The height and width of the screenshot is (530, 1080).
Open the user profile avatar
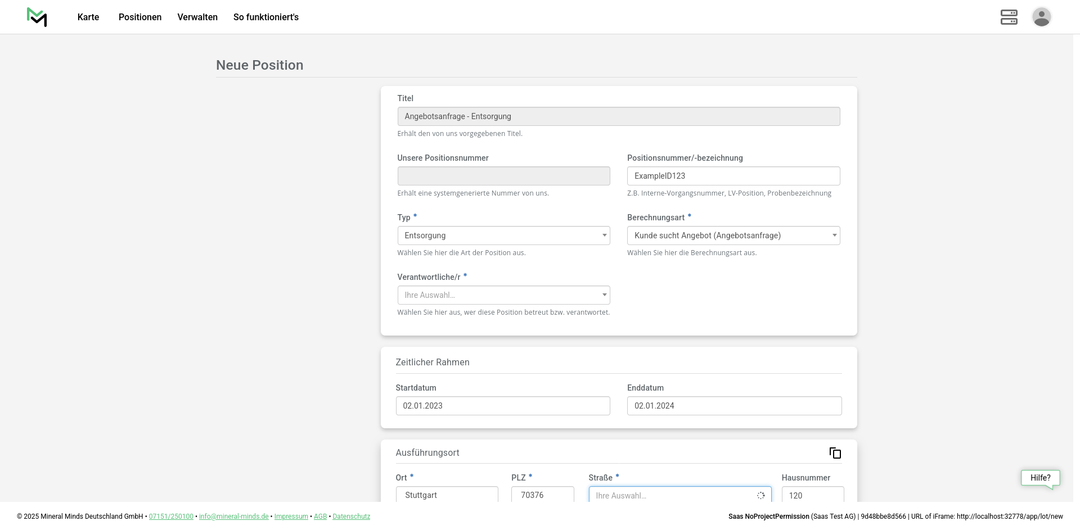pos(1041,17)
